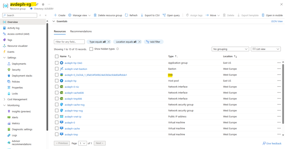The width and height of the screenshot is (286, 149).
Task: Remove the Type equals all filter
Action: coord(109,42)
